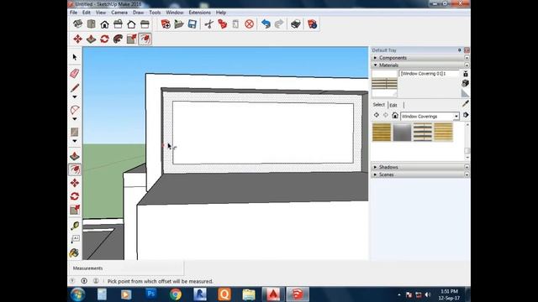Open line tools flyout arrow below pencil
The image size is (538, 302).
click(x=75, y=97)
